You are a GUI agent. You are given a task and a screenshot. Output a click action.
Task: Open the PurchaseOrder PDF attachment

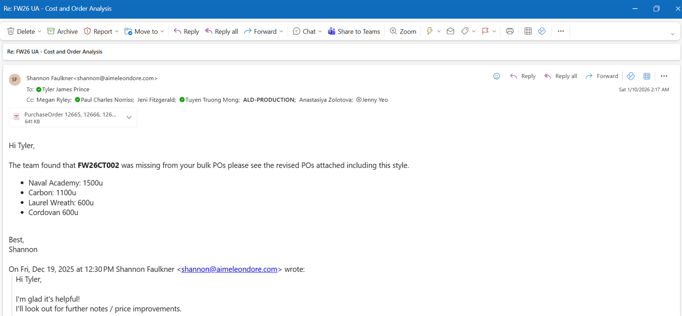pyautogui.click(x=68, y=117)
